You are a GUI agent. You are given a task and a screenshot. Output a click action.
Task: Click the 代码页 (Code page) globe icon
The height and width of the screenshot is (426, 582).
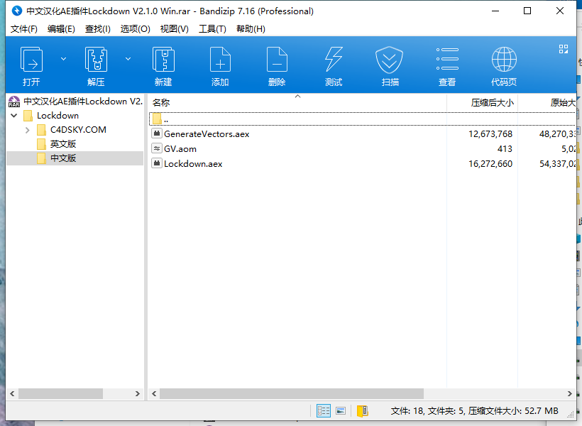point(504,59)
